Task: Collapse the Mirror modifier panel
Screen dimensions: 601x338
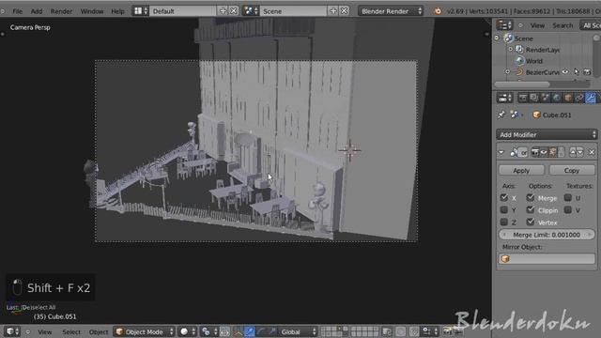Action: [501, 152]
